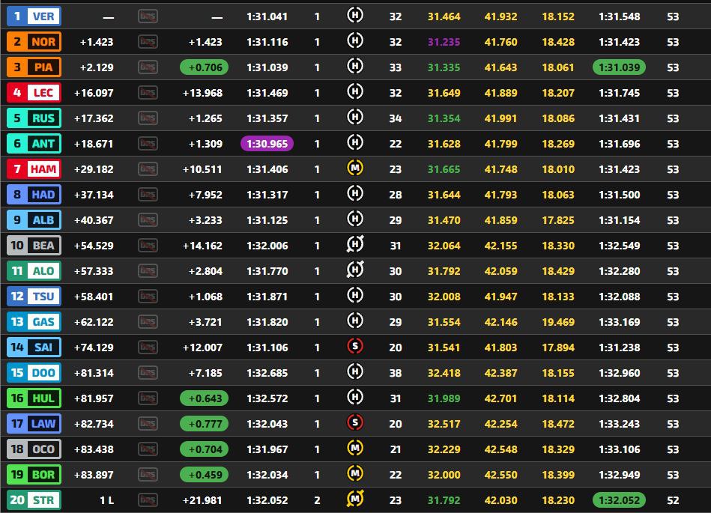Click the purple 31.235 sector time
This screenshot has width=711, height=513.
[444, 42]
